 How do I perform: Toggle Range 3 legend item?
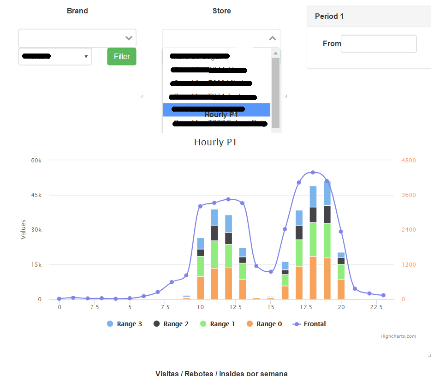point(125,324)
